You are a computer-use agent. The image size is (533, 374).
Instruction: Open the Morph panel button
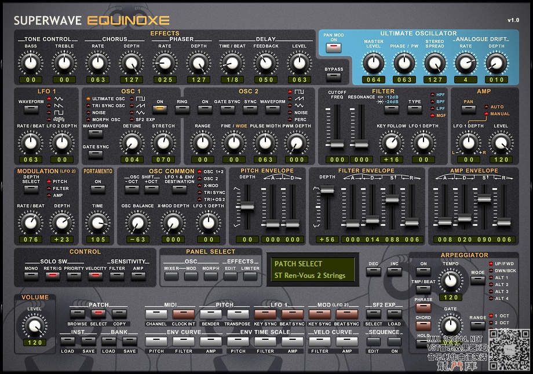click(211, 276)
